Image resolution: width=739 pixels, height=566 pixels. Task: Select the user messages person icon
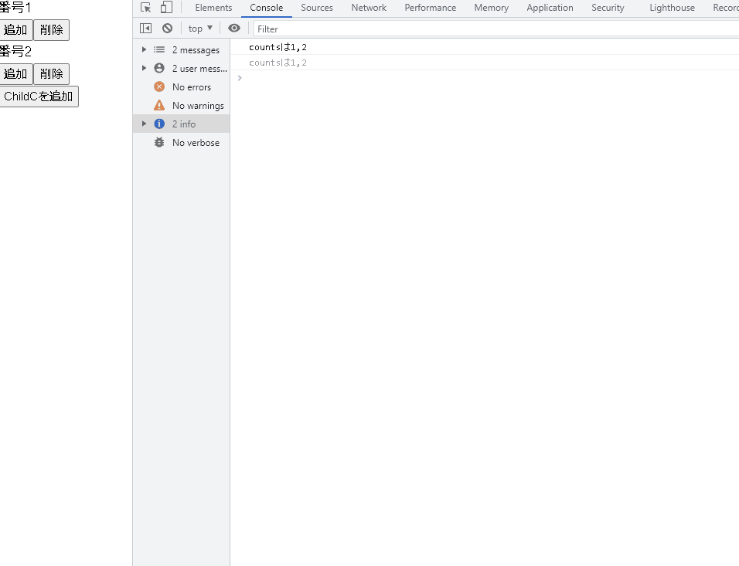click(159, 68)
